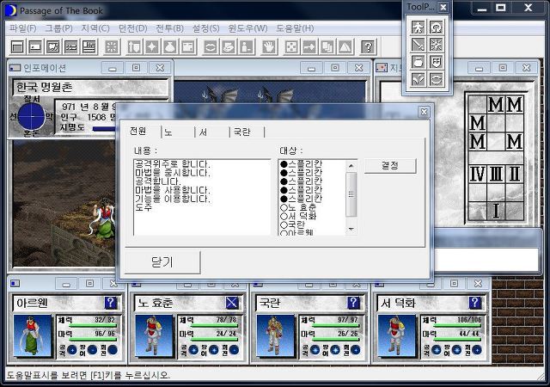Select the third 스플리칸 target entry
The height and width of the screenshot is (387, 550).
301,181
